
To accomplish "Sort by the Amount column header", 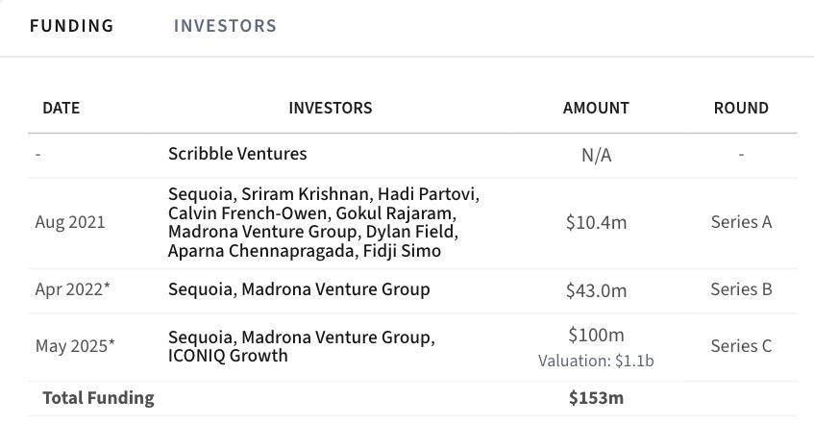I will (596, 108).
